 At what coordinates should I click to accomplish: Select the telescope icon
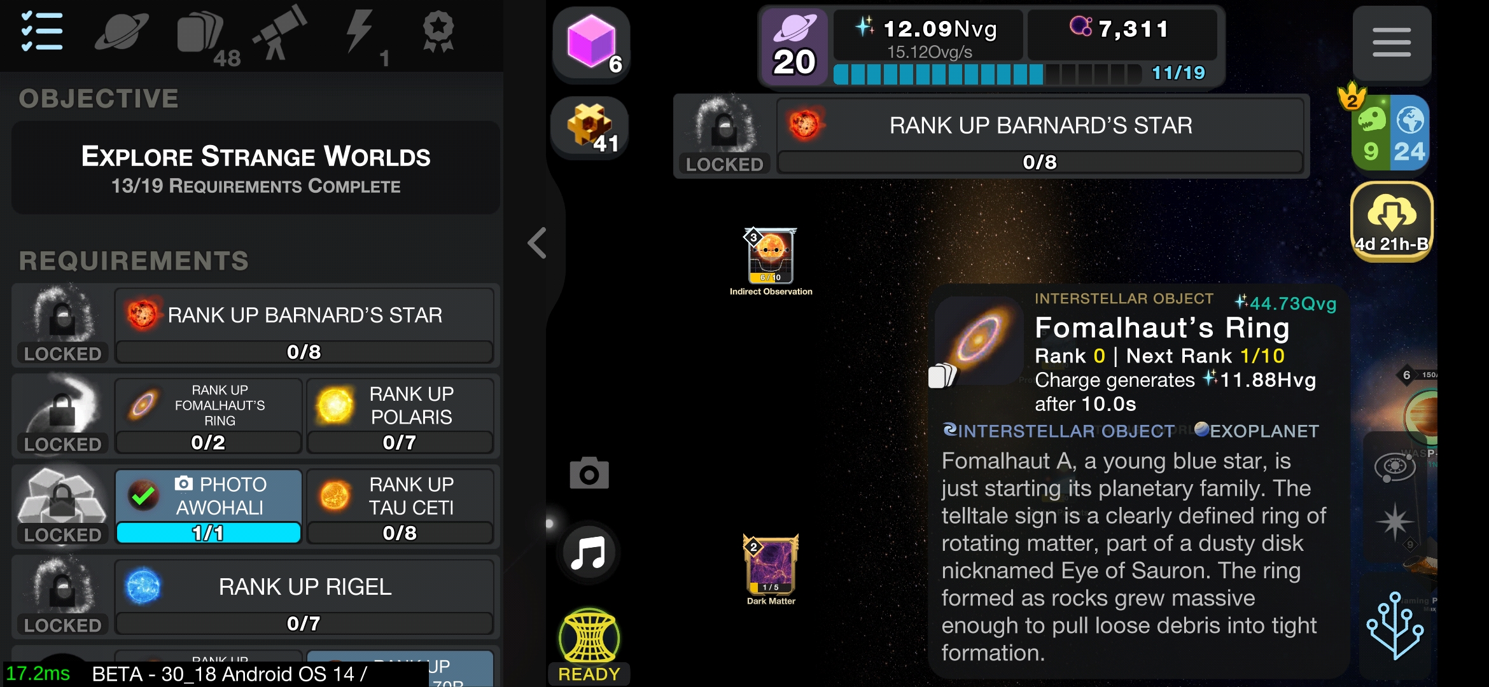tap(279, 32)
